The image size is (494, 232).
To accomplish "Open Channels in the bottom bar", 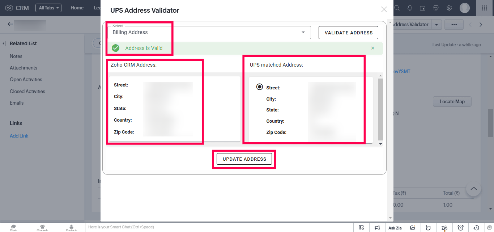I will point(43,228).
